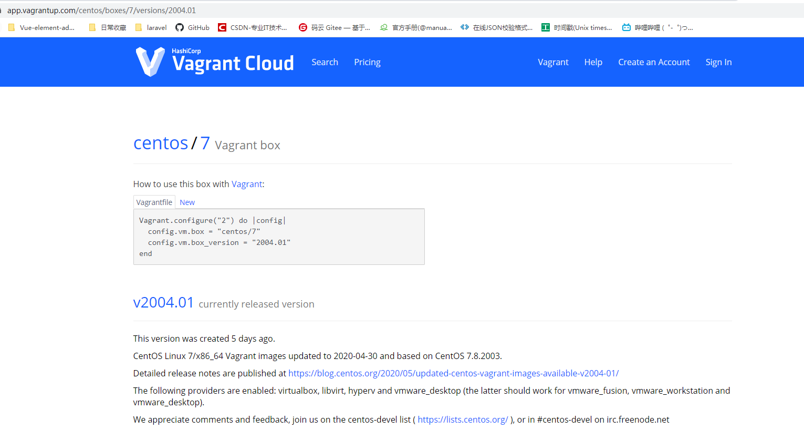The height and width of the screenshot is (430, 804).
Task: Click Search in the navigation bar
Action: (x=325, y=62)
